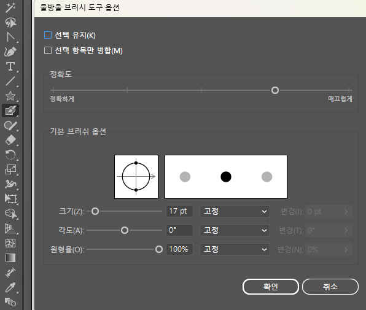Screen dimensions: 366x310
Task: Open the 원형율(O) 고정 dropdown
Action: click(235, 249)
